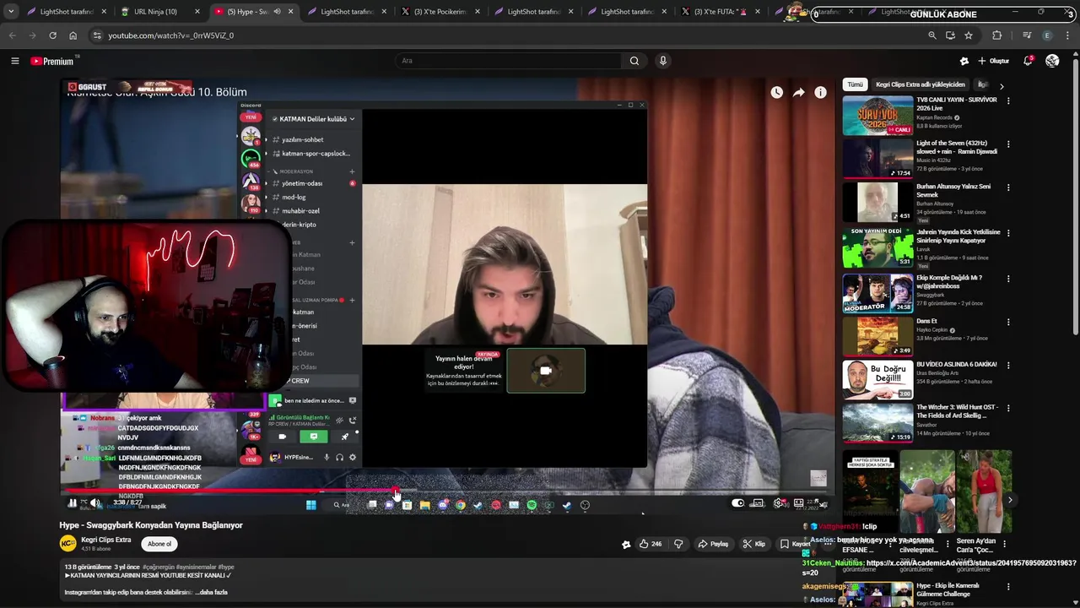The image size is (1080, 608).
Task: Open player settings gear
Action: coord(779,503)
